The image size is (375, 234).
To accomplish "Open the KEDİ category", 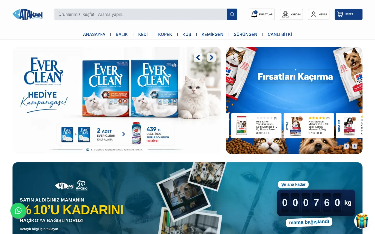I will pos(143,34).
